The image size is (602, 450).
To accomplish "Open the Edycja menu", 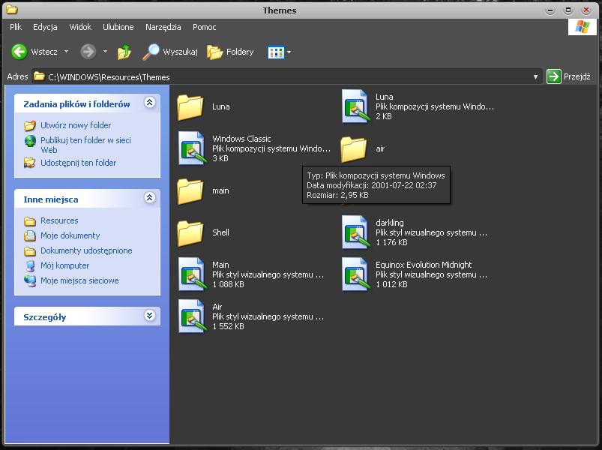I will click(45, 27).
